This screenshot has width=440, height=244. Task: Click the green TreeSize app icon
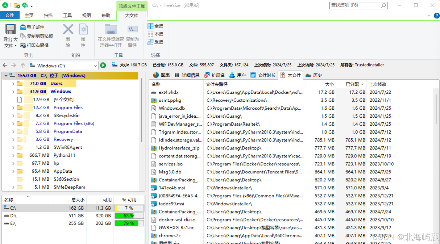(x=5, y=5)
